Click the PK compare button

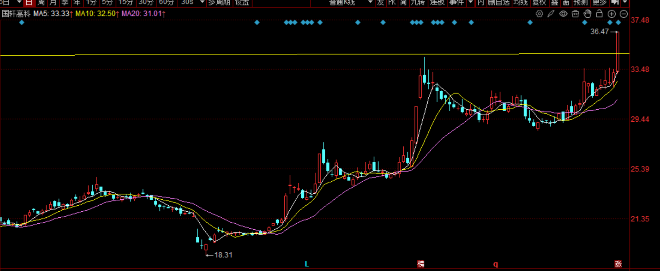(x=392, y=2)
